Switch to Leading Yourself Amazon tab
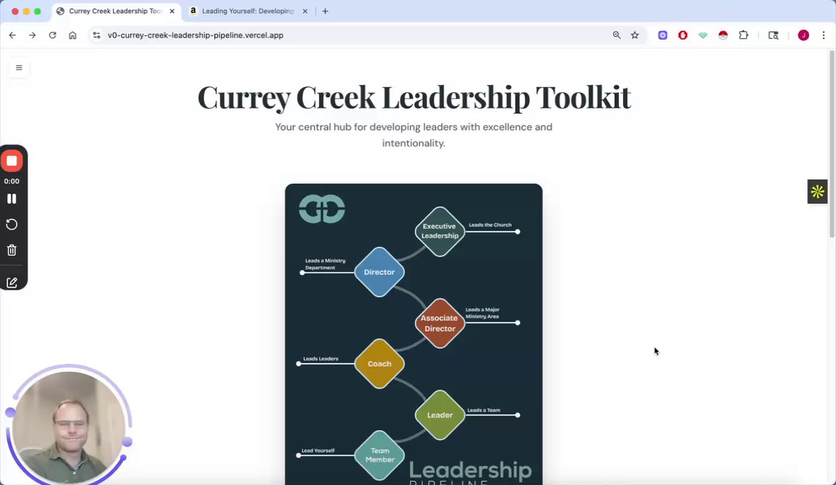 pyautogui.click(x=247, y=11)
